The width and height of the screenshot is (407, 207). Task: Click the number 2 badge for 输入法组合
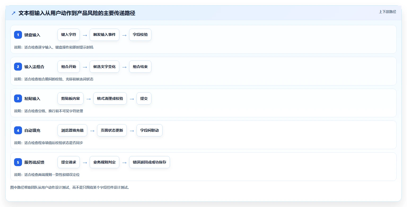click(x=18, y=67)
